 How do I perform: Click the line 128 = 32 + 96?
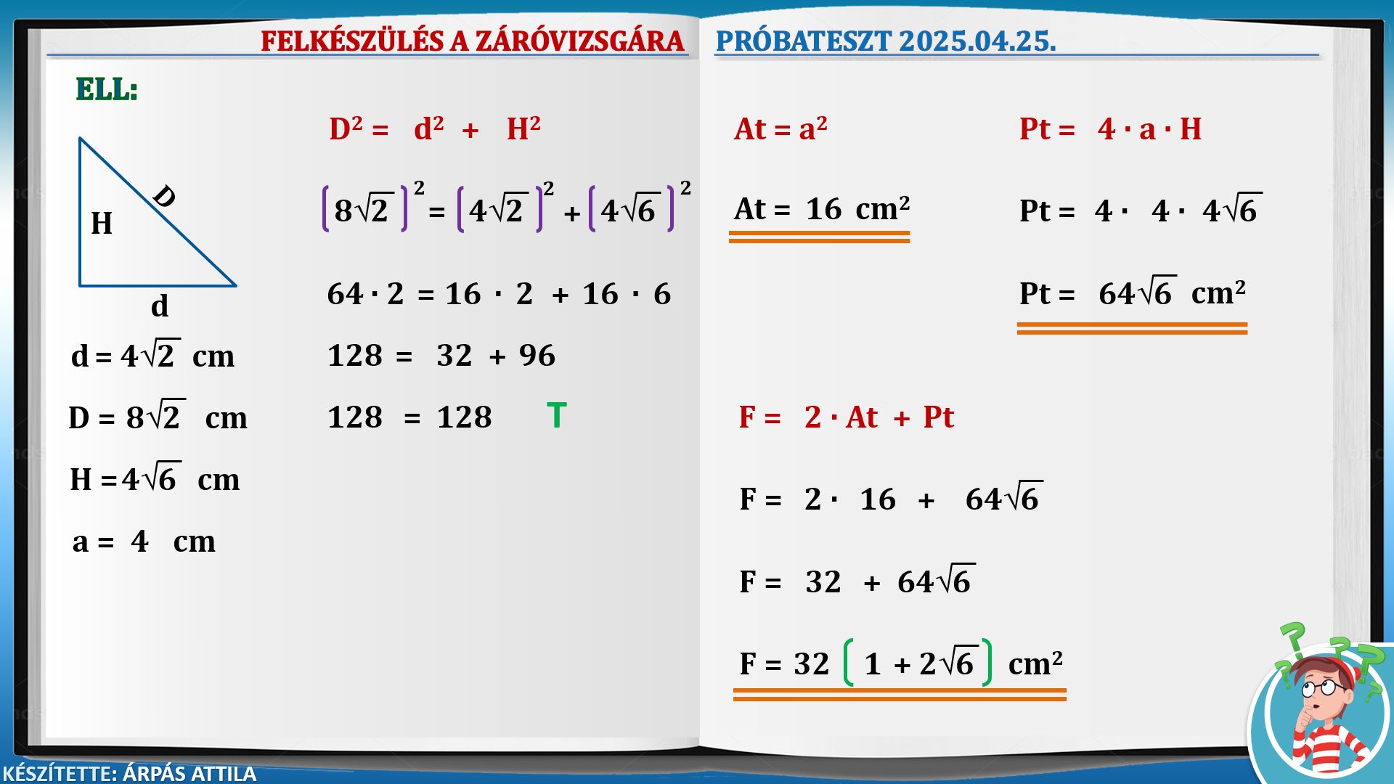[x=441, y=356]
